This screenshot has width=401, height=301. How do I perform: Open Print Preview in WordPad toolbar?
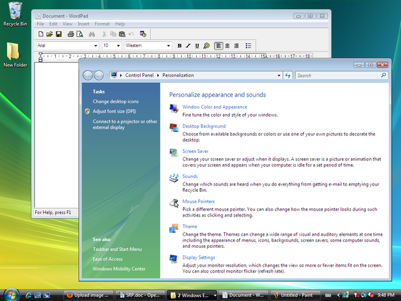80,34
